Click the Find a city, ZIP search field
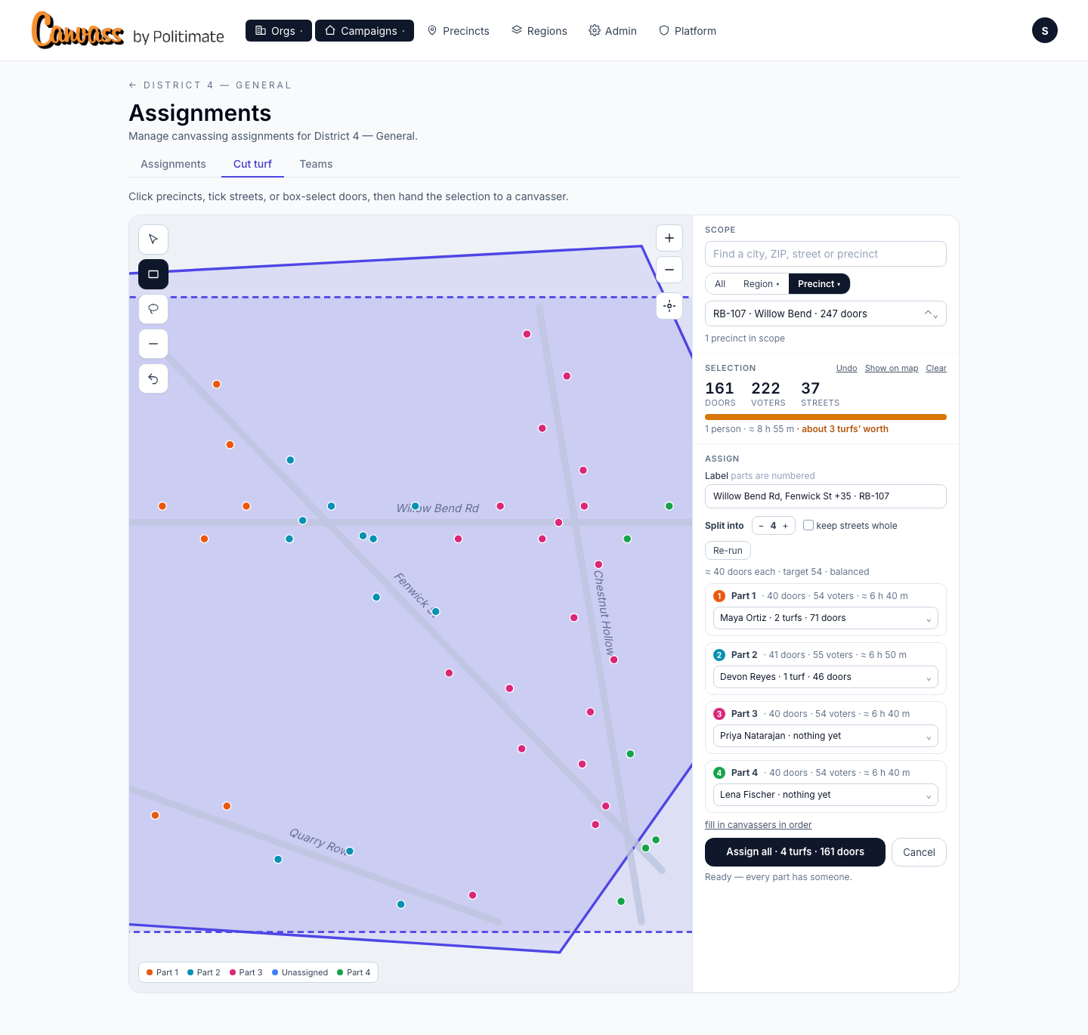This screenshot has width=1088, height=1035. 826,254
